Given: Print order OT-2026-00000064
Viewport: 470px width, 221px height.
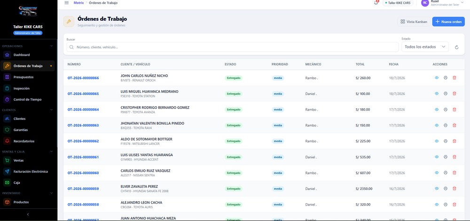Looking at the screenshot, I should pos(446,110).
